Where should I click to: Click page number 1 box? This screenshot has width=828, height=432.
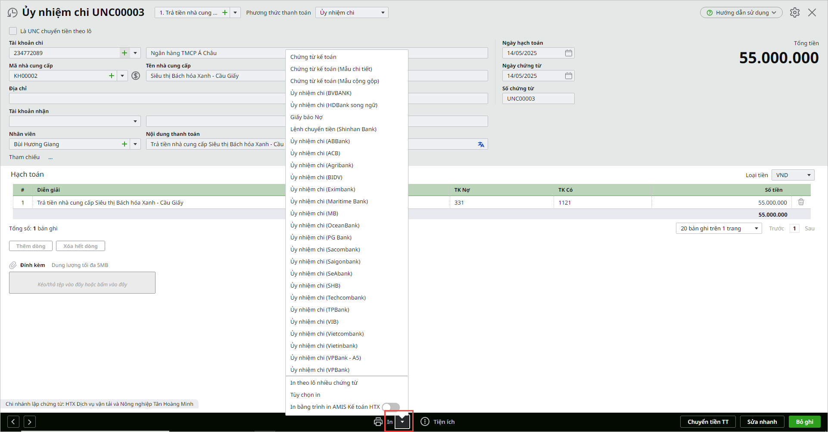pos(794,228)
